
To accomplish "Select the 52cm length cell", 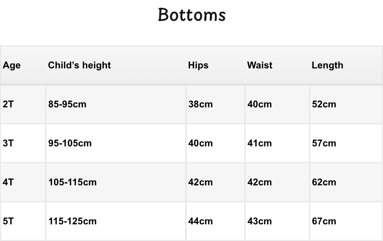I will pos(346,104).
